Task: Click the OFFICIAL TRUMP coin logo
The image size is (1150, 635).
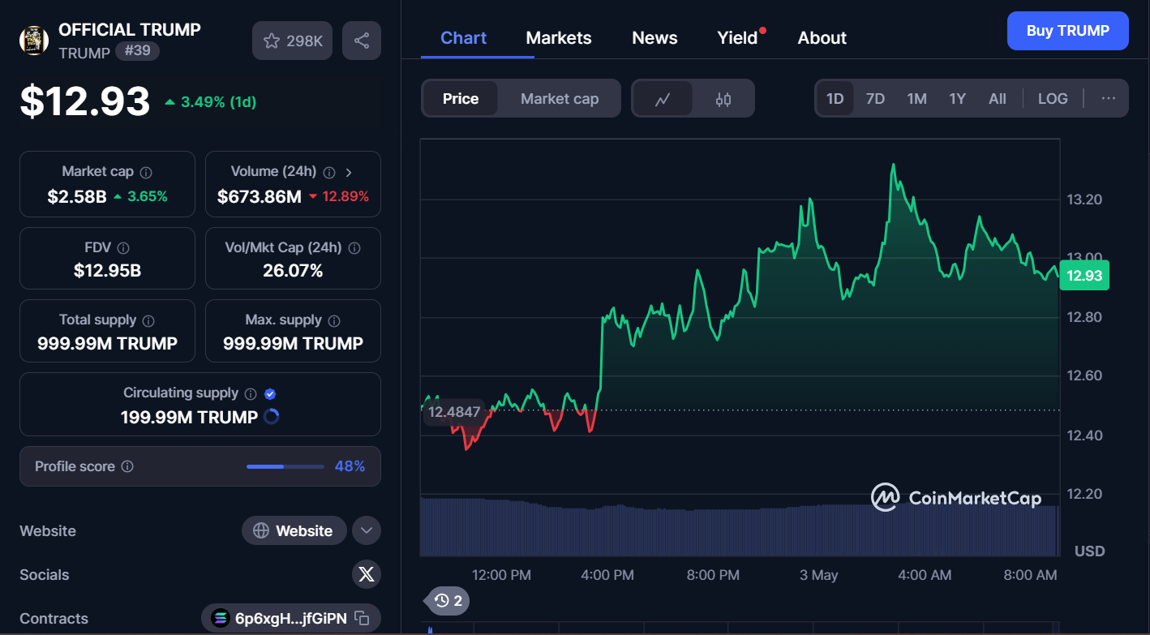Action: pyautogui.click(x=34, y=41)
